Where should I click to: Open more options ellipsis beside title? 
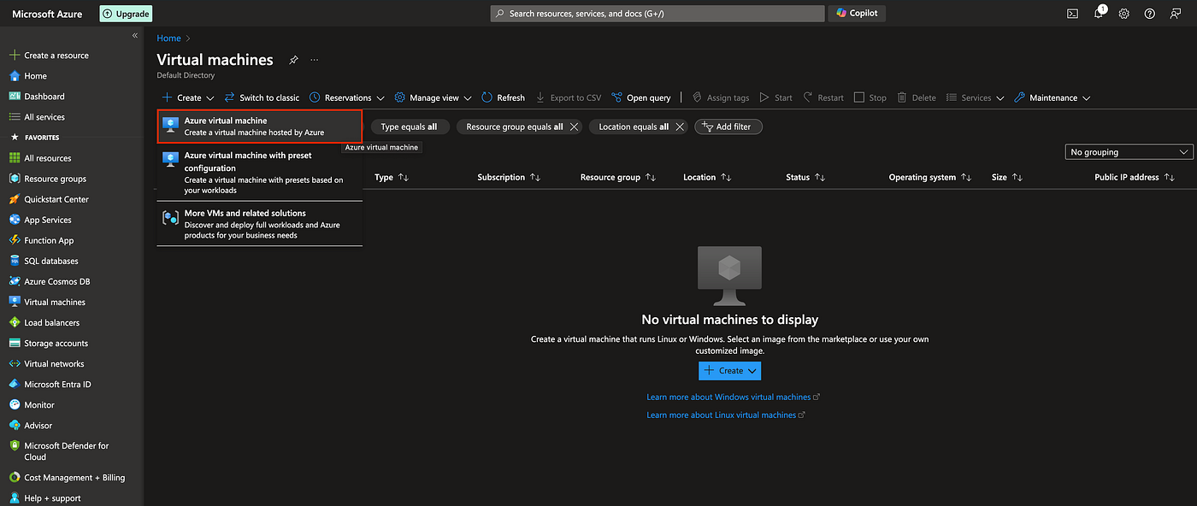[315, 60]
